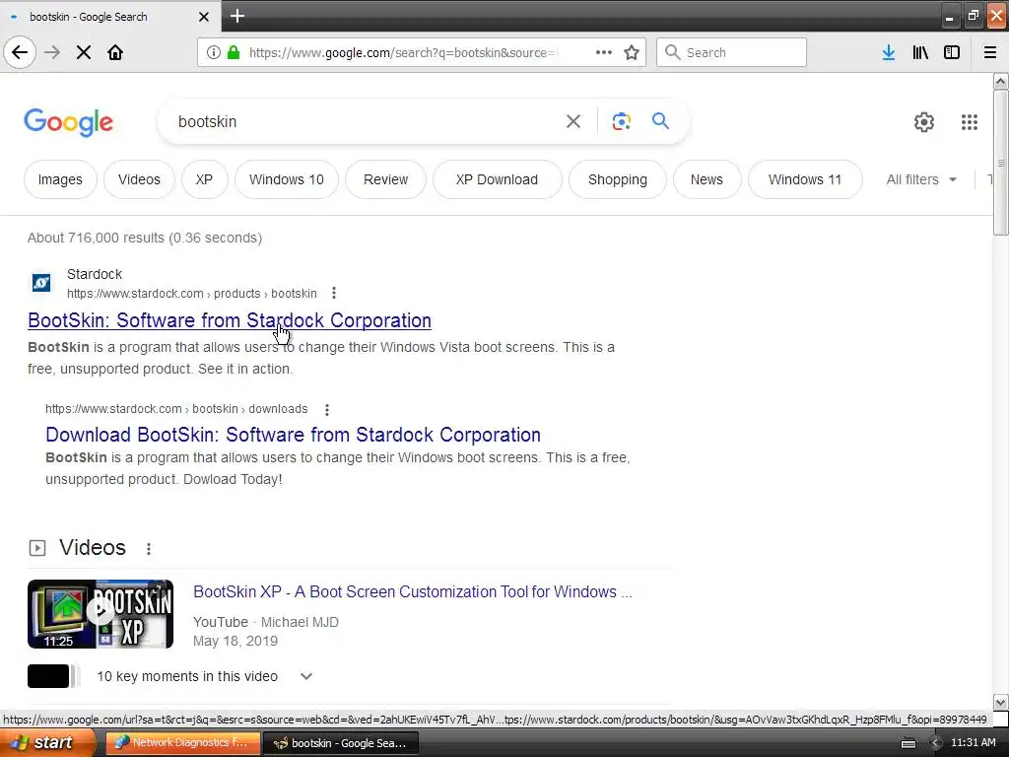Bookmark this page with the star icon
The height and width of the screenshot is (757, 1009).
632,52
